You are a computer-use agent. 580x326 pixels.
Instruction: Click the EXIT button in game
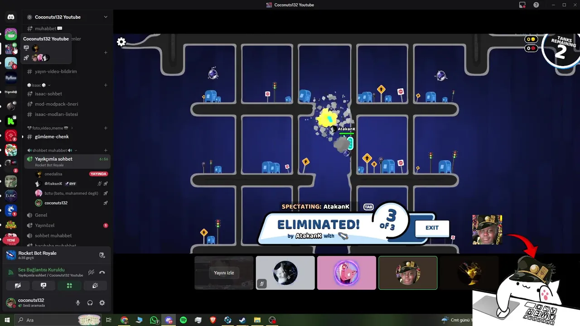(x=432, y=228)
